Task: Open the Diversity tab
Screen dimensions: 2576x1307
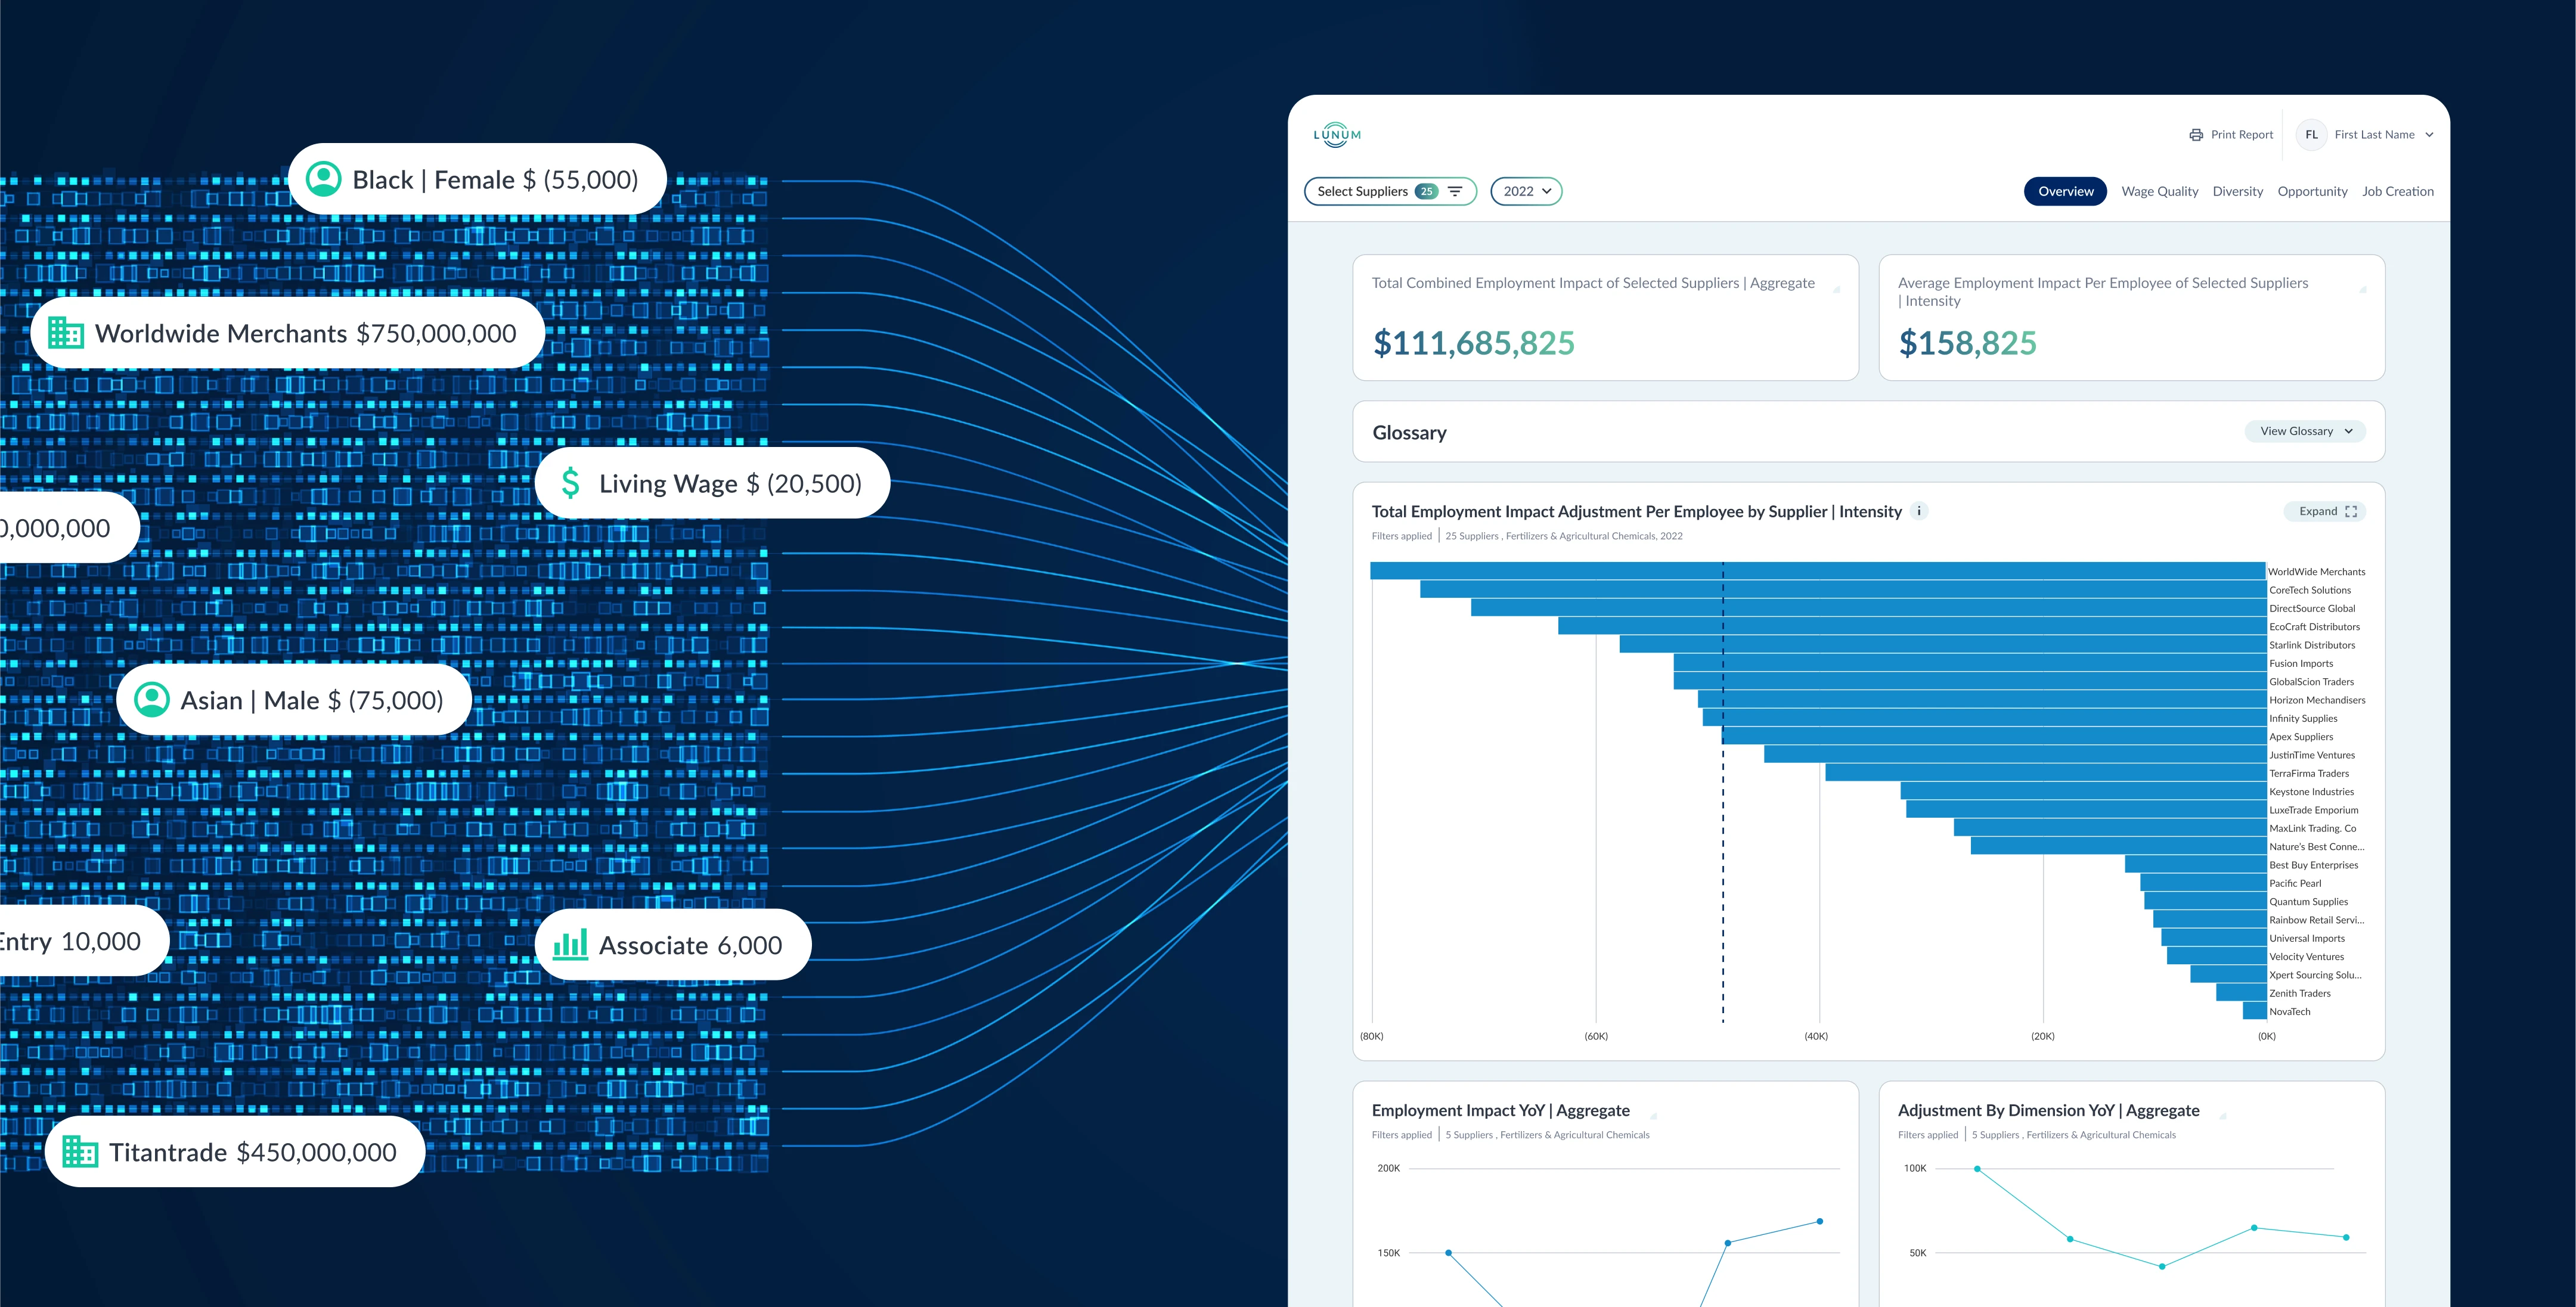Action: click(2237, 191)
